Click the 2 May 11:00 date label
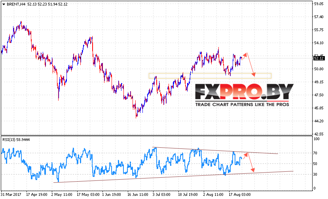This screenshot has width=328, height=199. (62, 194)
